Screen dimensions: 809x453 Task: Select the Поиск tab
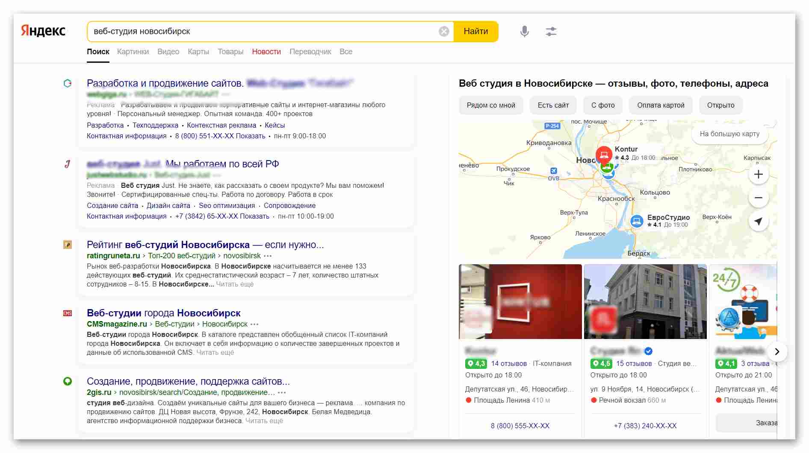pyautogui.click(x=98, y=52)
